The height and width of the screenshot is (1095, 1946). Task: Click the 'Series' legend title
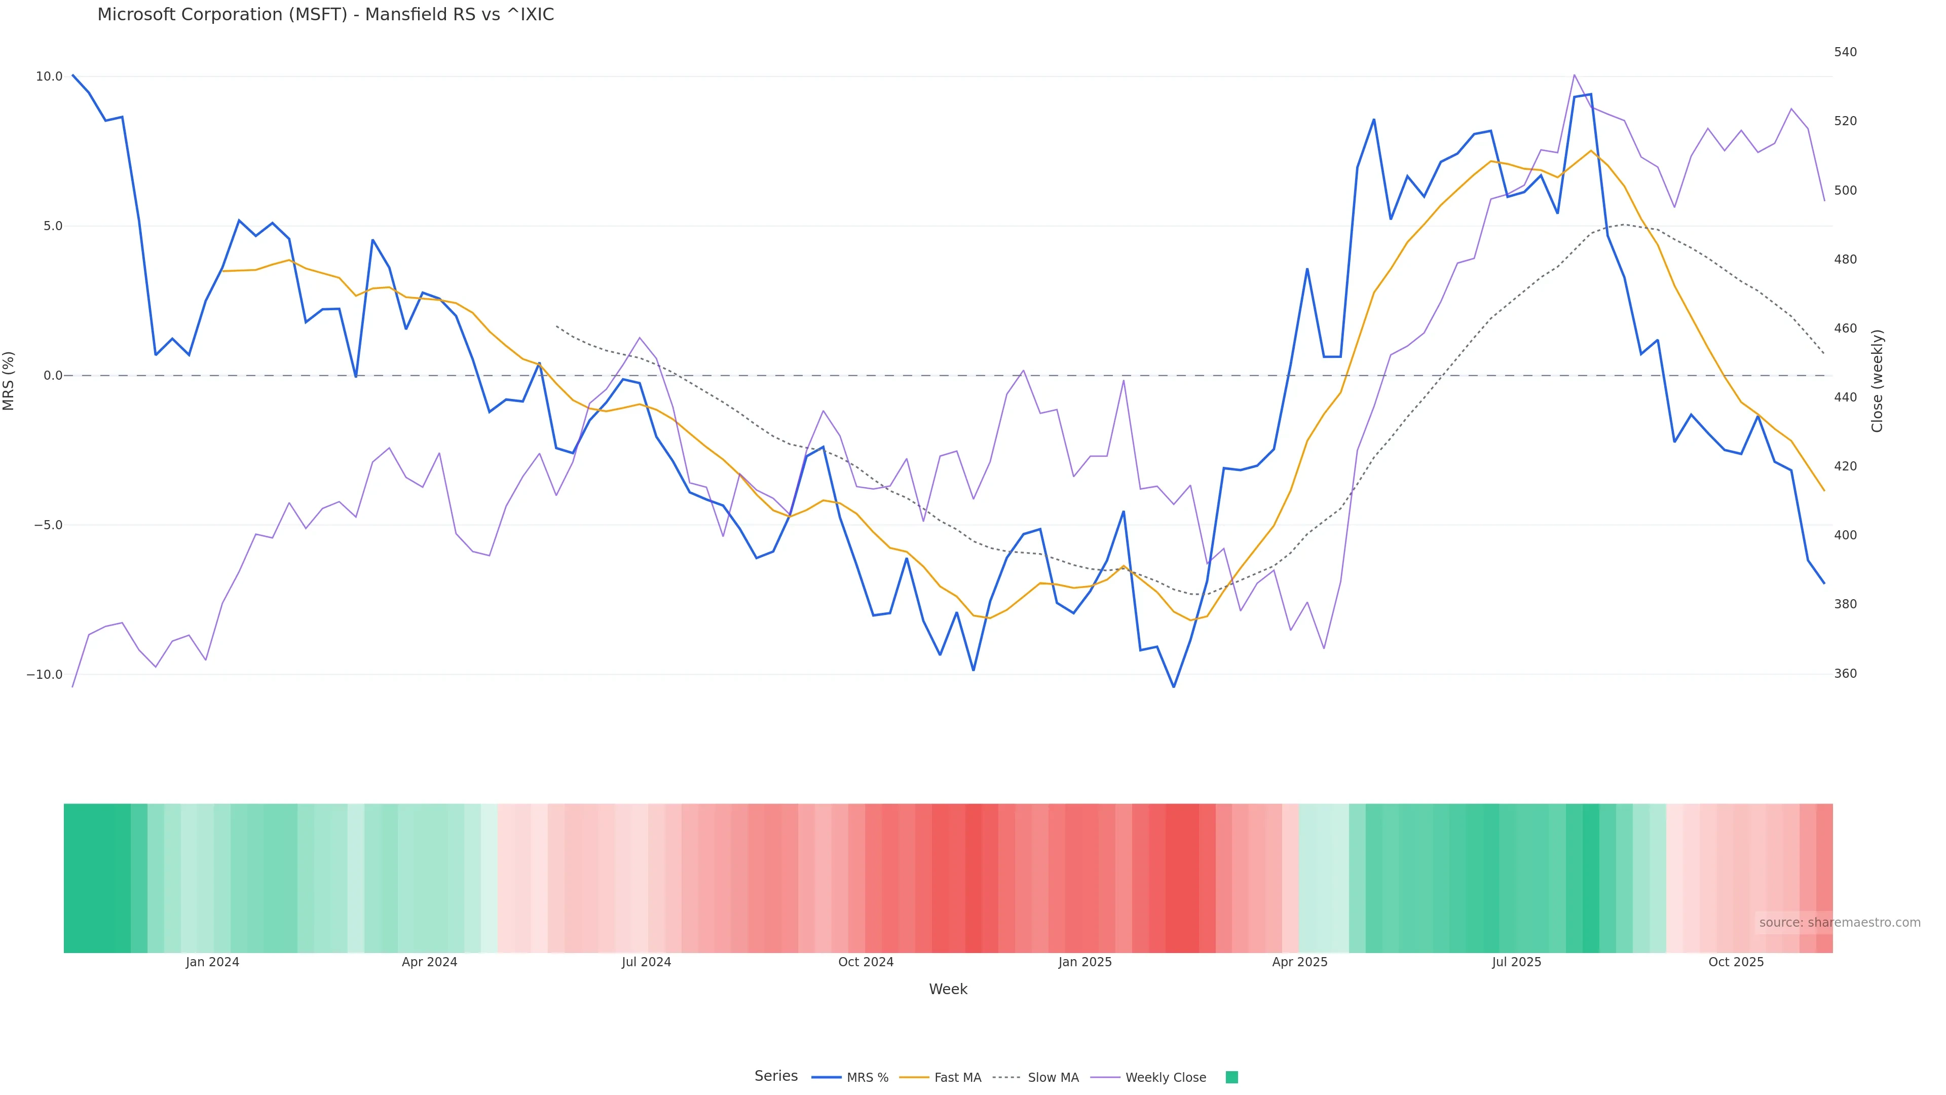coord(776,1076)
